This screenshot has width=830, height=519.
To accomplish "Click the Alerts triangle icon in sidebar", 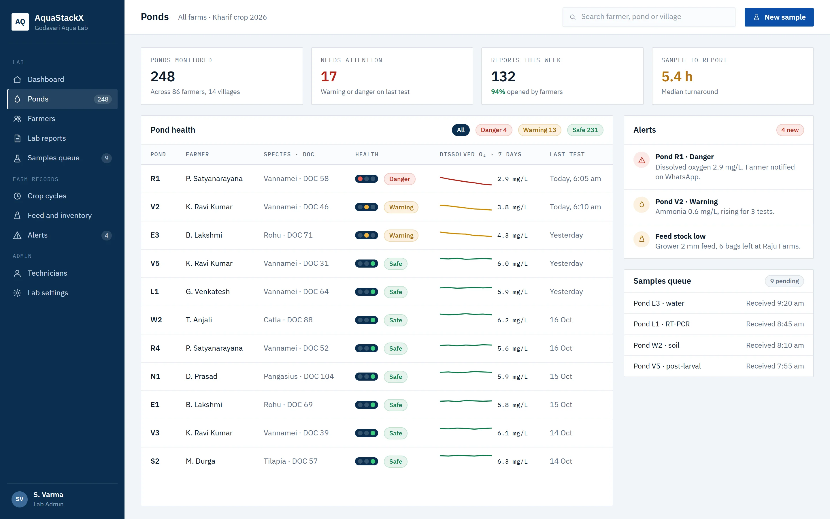I will point(17,235).
